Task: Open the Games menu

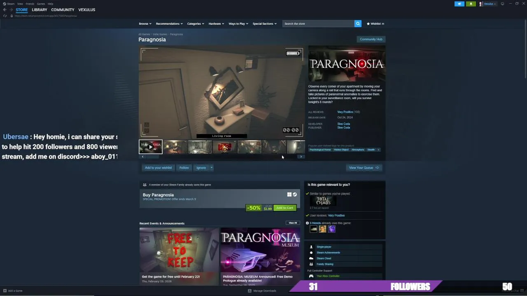Action: pos(41,4)
